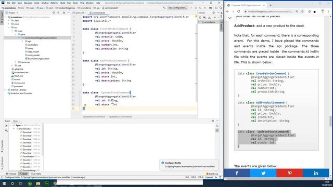Screen dimensions: 333x187
Task: Hide the Project tool window
Action: pyautogui.click(x=68, y=12)
